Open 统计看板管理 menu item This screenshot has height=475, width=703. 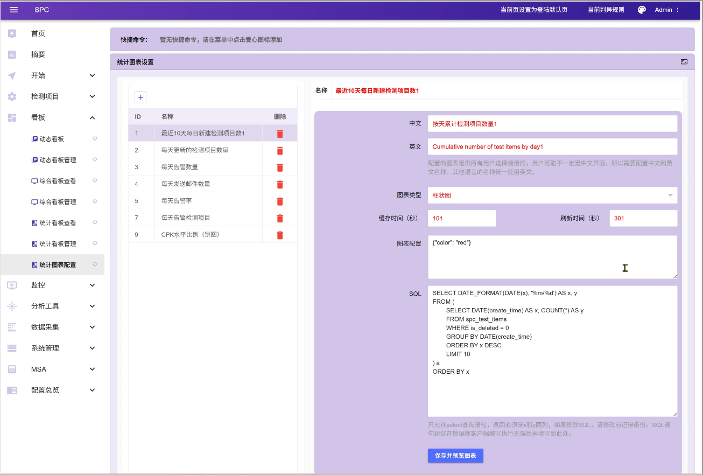click(58, 244)
